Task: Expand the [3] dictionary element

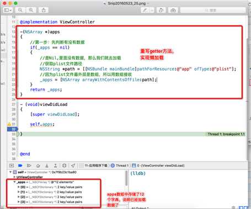Action: click(19, 202)
